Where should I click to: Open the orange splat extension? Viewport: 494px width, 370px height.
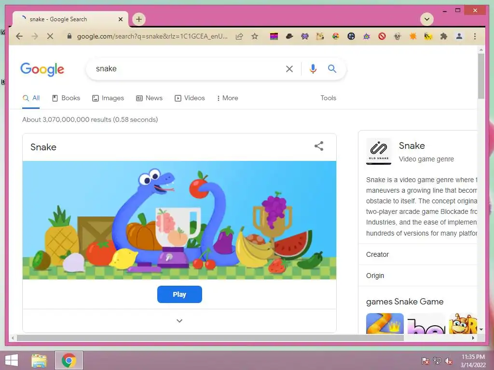(413, 37)
